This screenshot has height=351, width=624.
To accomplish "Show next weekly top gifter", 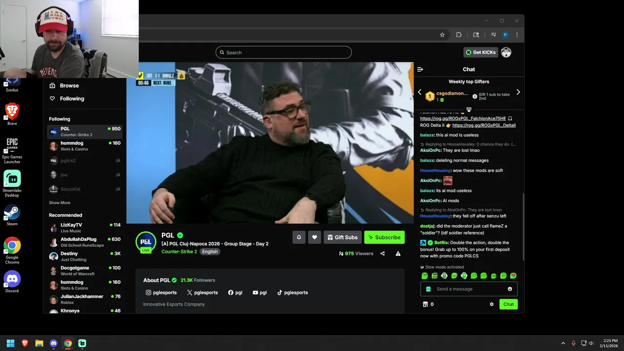I will point(518,92).
